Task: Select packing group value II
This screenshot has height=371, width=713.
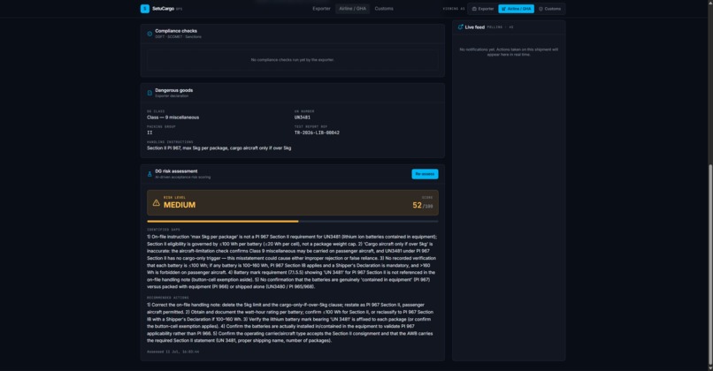Action: click(149, 132)
